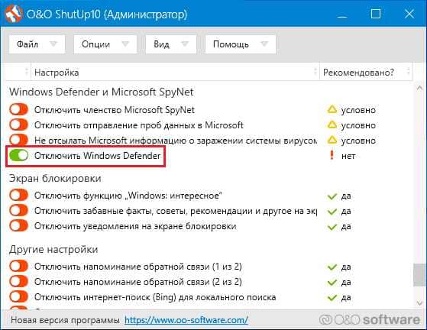Click the warning triangle icon beside SpyNet membership
Image resolution: width=427 pixels, height=330 pixels.
(x=332, y=109)
